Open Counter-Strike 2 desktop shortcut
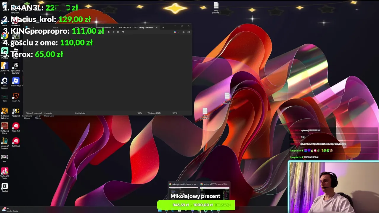 click(x=5, y=68)
